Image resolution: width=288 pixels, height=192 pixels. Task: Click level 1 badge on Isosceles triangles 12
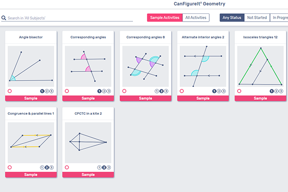point(272,91)
